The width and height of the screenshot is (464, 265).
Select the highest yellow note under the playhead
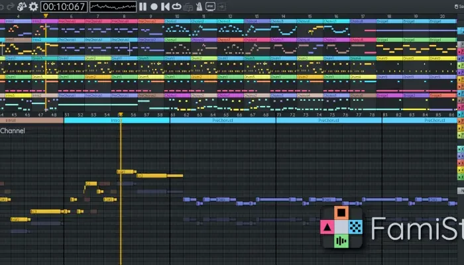click(x=127, y=172)
